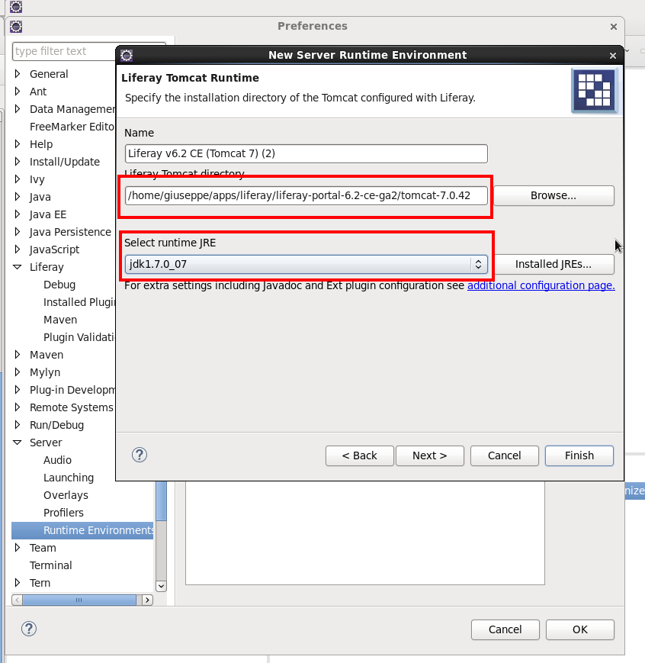
Task: Click horizontal scrollbar right arrow
Action: pos(147,600)
